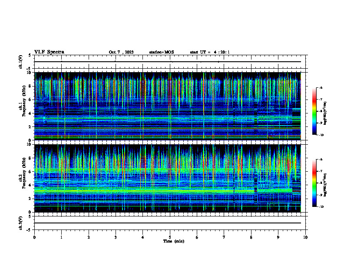Click the "ch.1(V)" waveform axis label
344x266 pixels.
tap(20, 62)
